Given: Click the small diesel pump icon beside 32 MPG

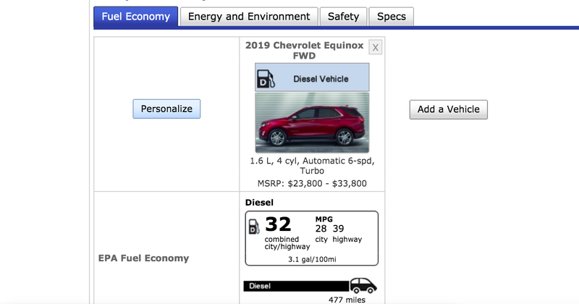Looking at the screenshot, I should pos(254,227).
